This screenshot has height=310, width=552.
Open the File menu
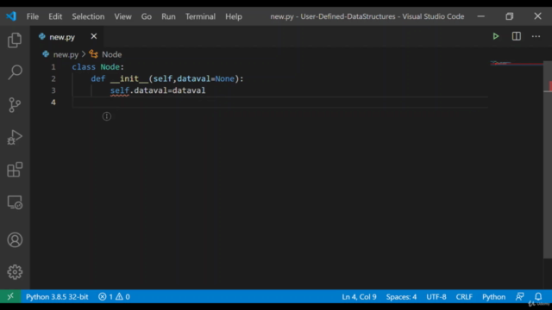pyautogui.click(x=33, y=16)
